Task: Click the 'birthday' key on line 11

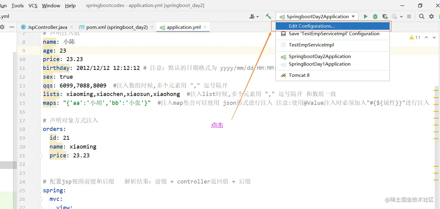Action: pyautogui.click(x=56, y=68)
